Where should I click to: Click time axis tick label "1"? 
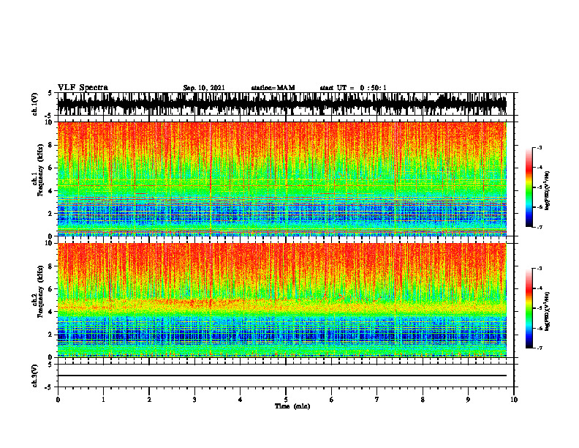point(103,400)
